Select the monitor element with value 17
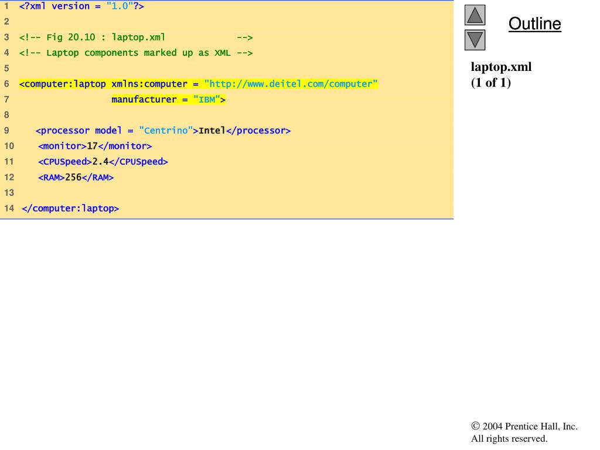 [x=95, y=146]
